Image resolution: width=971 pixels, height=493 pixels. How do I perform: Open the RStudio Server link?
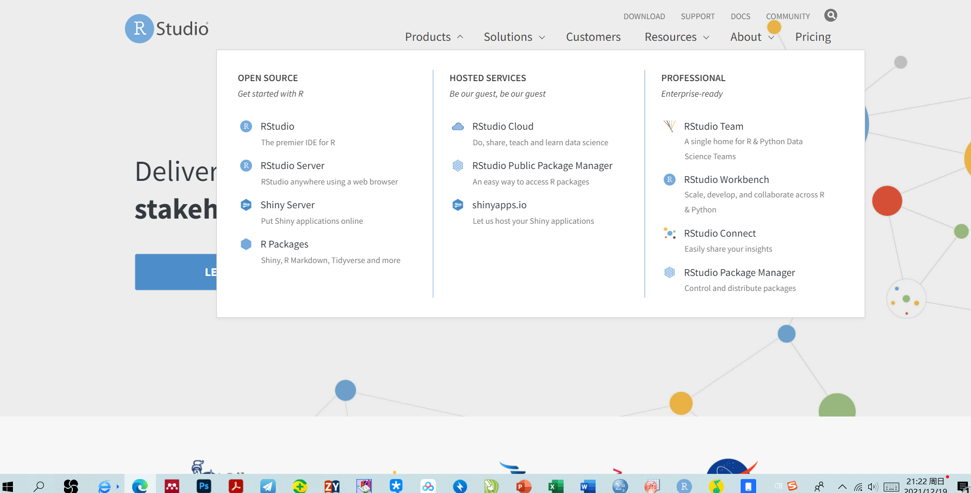[292, 165]
